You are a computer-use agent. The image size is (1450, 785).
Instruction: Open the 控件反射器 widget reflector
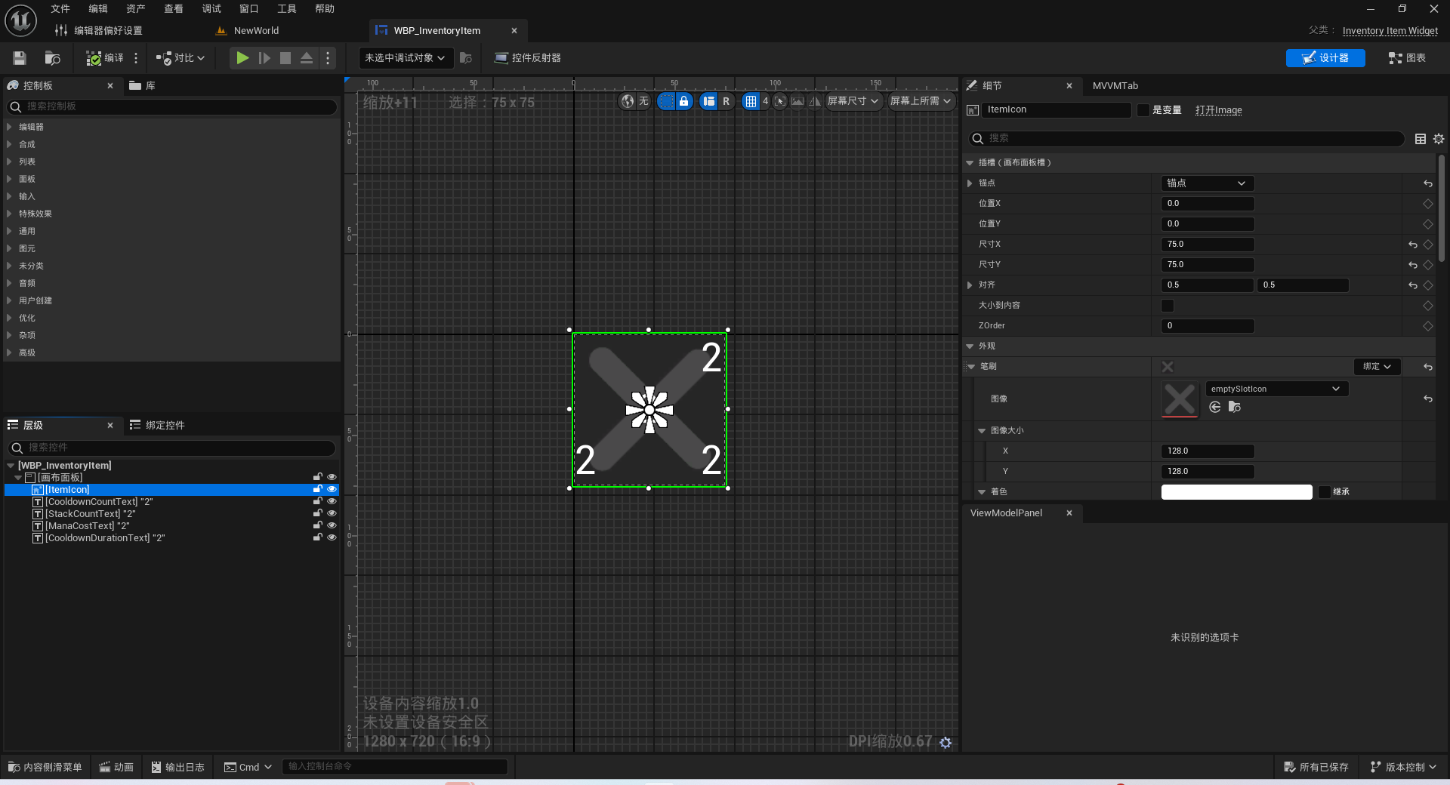pyautogui.click(x=527, y=58)
